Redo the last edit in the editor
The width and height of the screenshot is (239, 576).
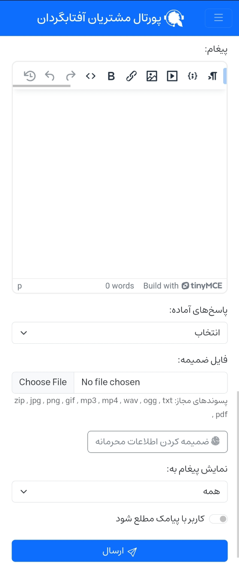coord(70,76)
